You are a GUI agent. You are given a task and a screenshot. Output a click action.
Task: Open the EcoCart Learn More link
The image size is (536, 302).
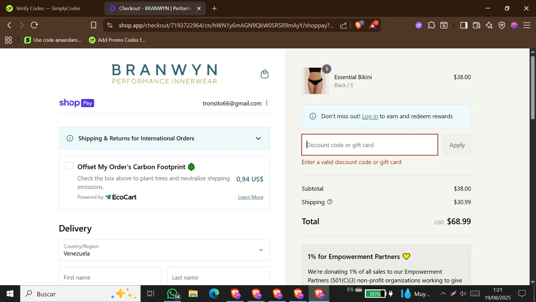coord(250,197)
